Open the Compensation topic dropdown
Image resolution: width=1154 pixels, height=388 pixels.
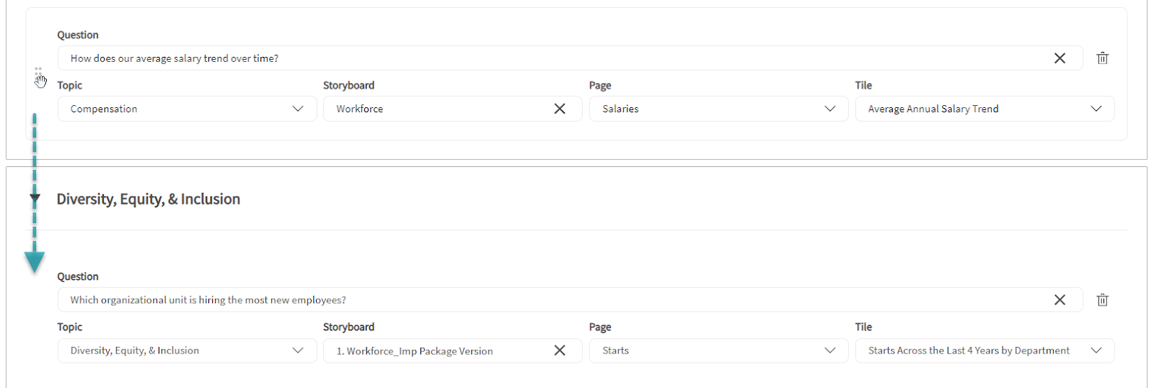click(298, 109)
